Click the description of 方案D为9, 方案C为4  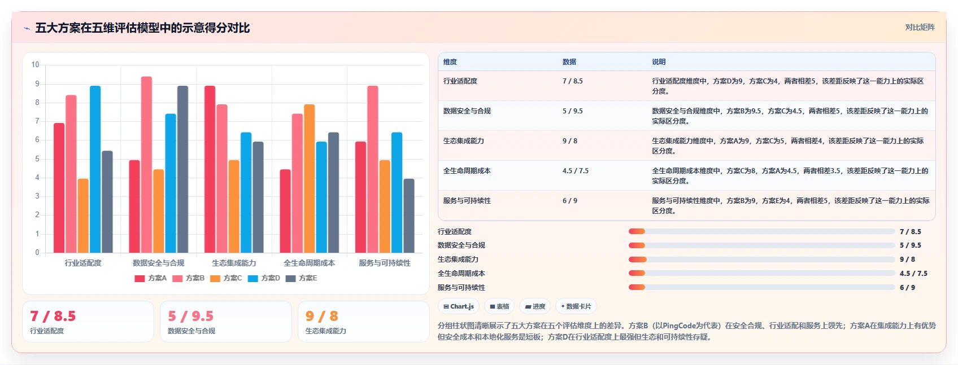(788, 86)
